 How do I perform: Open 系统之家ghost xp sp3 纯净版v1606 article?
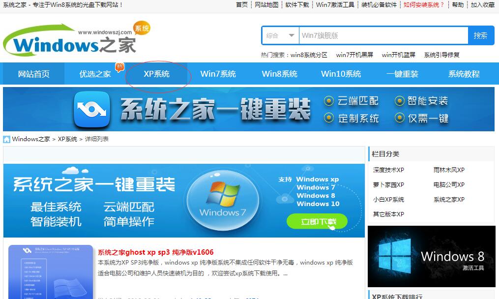(x=156, y=252)
